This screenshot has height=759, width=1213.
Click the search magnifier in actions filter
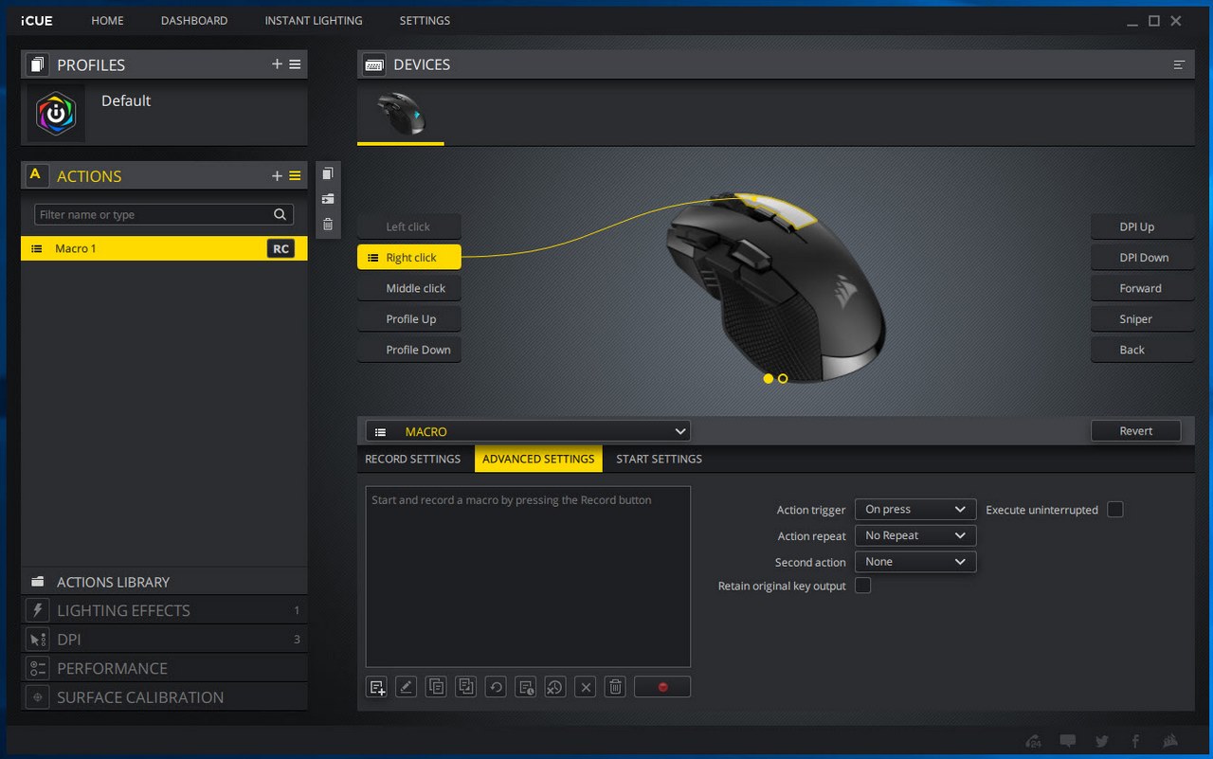point(281,215)
